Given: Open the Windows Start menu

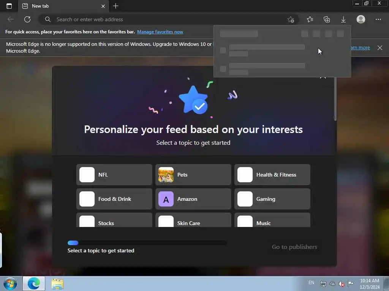Looking at the screenshot, I should tap(10, 283).
